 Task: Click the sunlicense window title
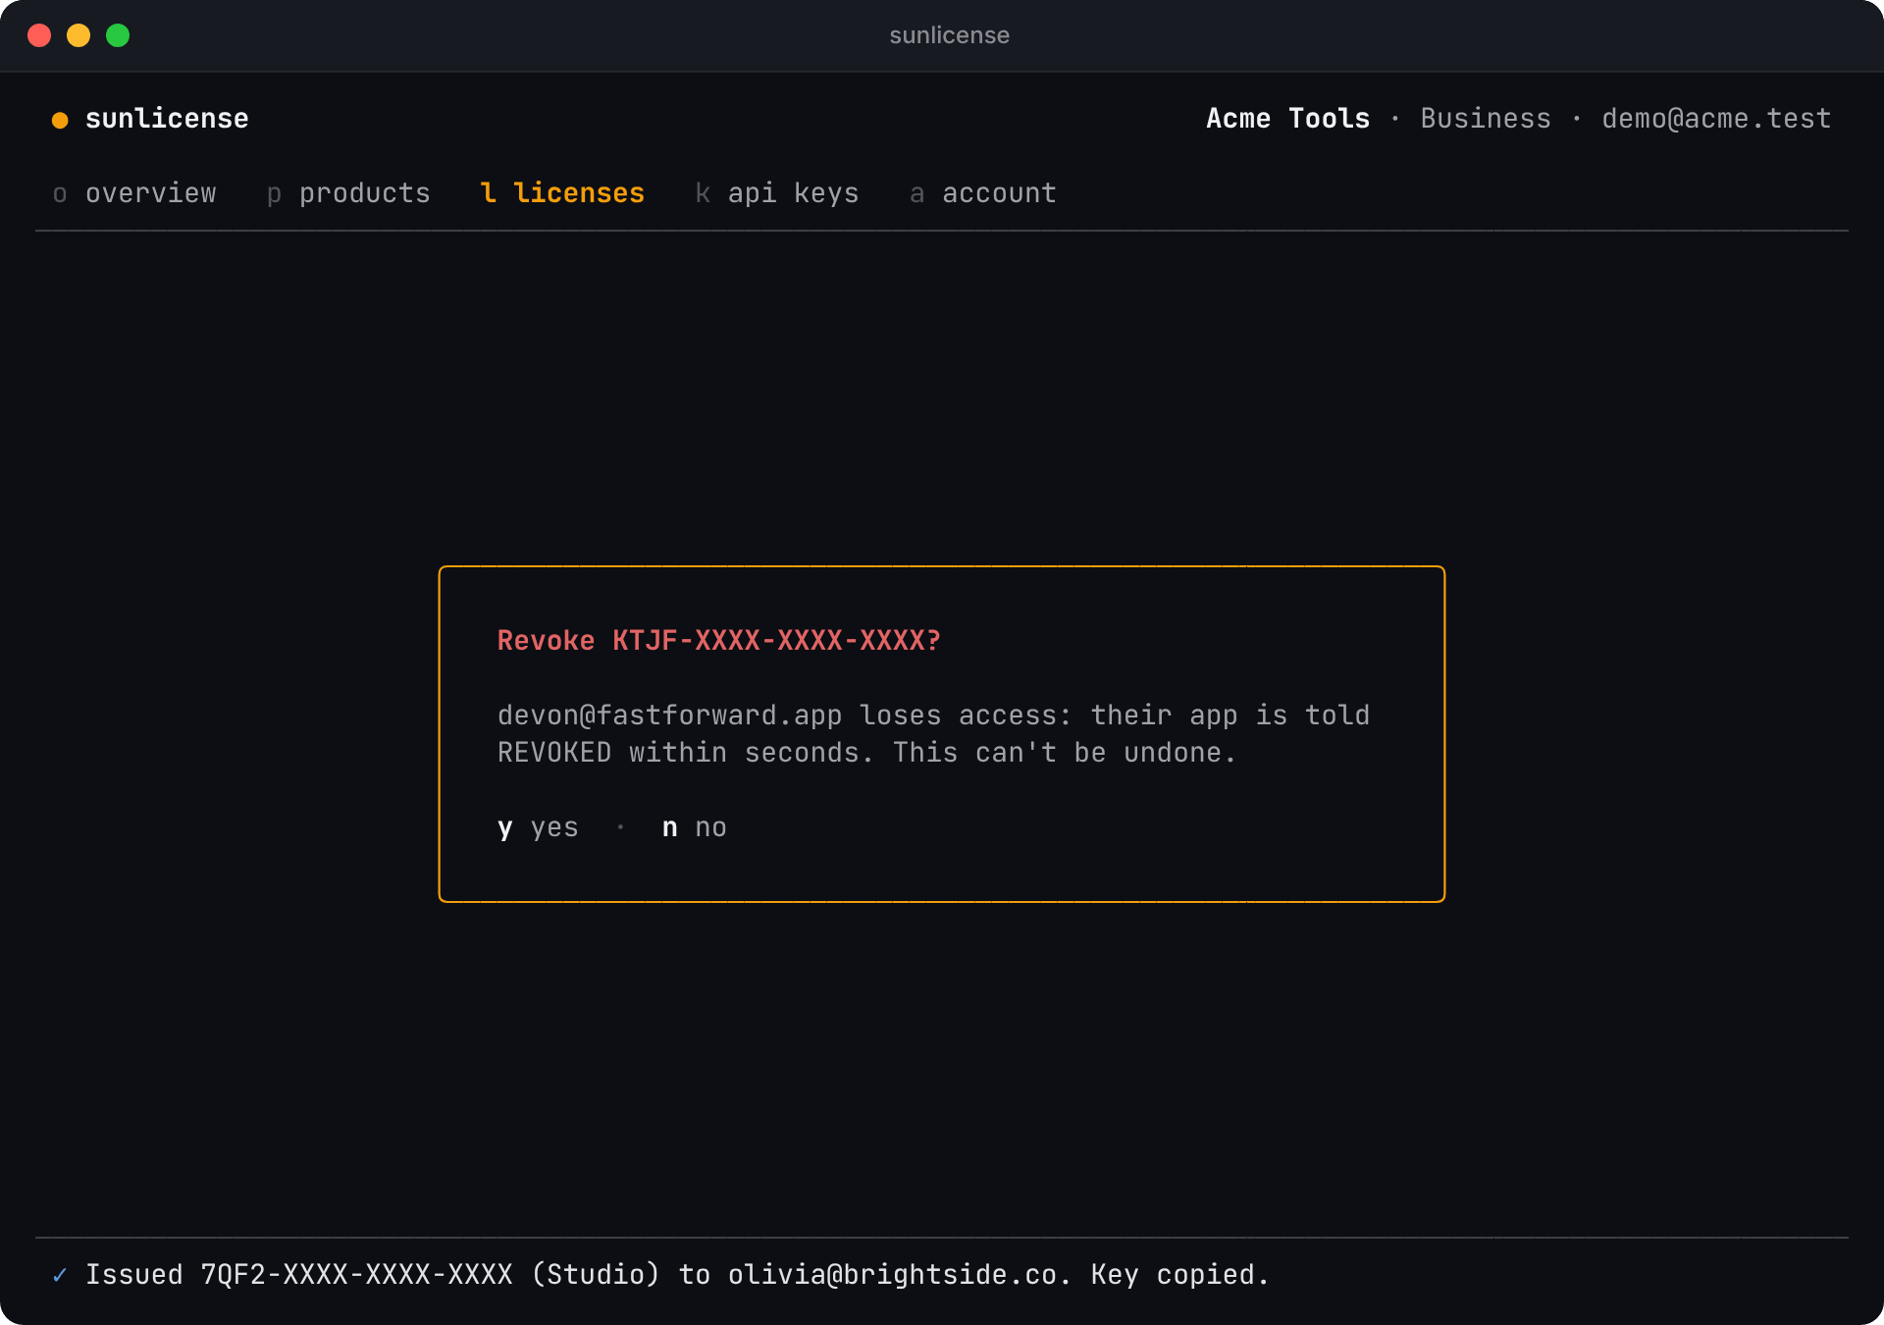tap(949, 35)
